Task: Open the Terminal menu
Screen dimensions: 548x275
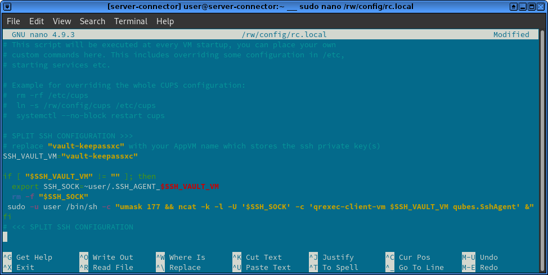Action: (x=131, y=21)
